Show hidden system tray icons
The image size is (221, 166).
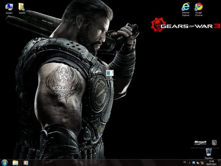[189, 163]
